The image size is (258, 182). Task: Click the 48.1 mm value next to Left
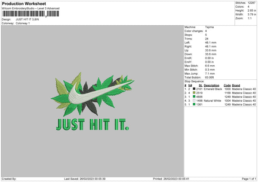click(x=211, y=42)
